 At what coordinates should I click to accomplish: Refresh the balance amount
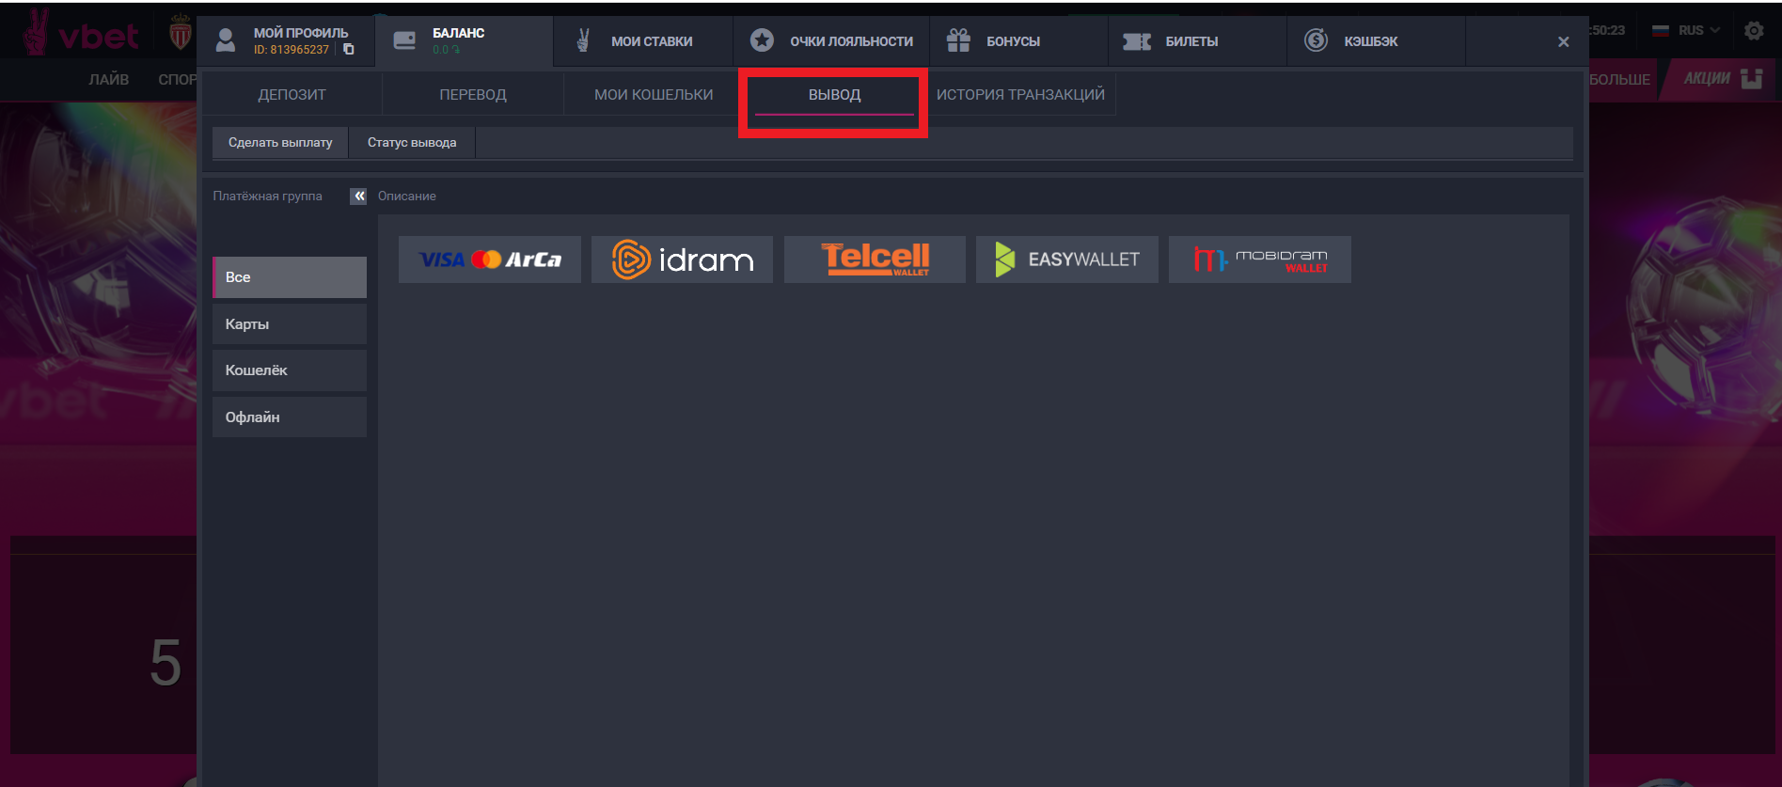point(456,50)
